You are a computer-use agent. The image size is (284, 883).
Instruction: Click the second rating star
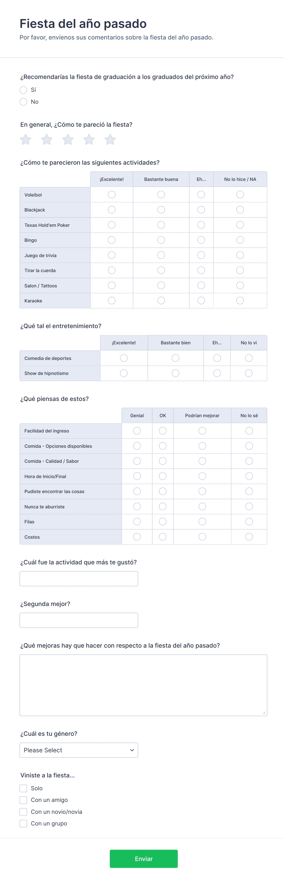coord(47,140)
